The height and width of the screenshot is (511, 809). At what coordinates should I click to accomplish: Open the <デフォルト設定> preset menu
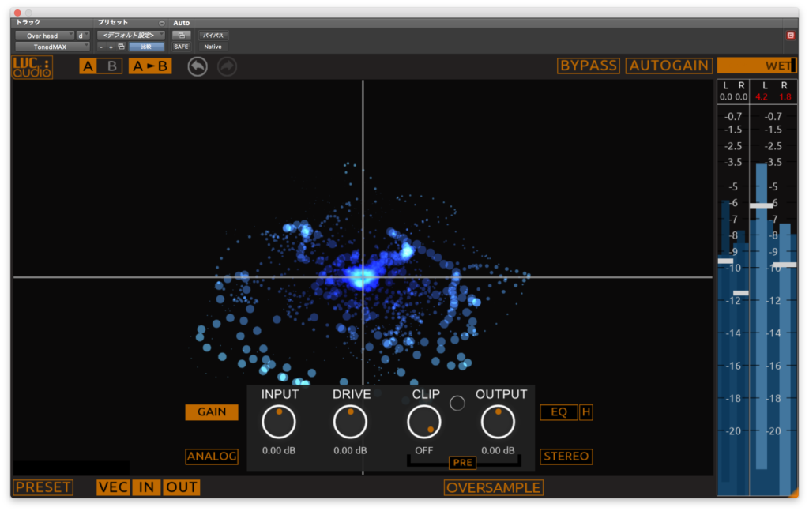pos(131,35)
